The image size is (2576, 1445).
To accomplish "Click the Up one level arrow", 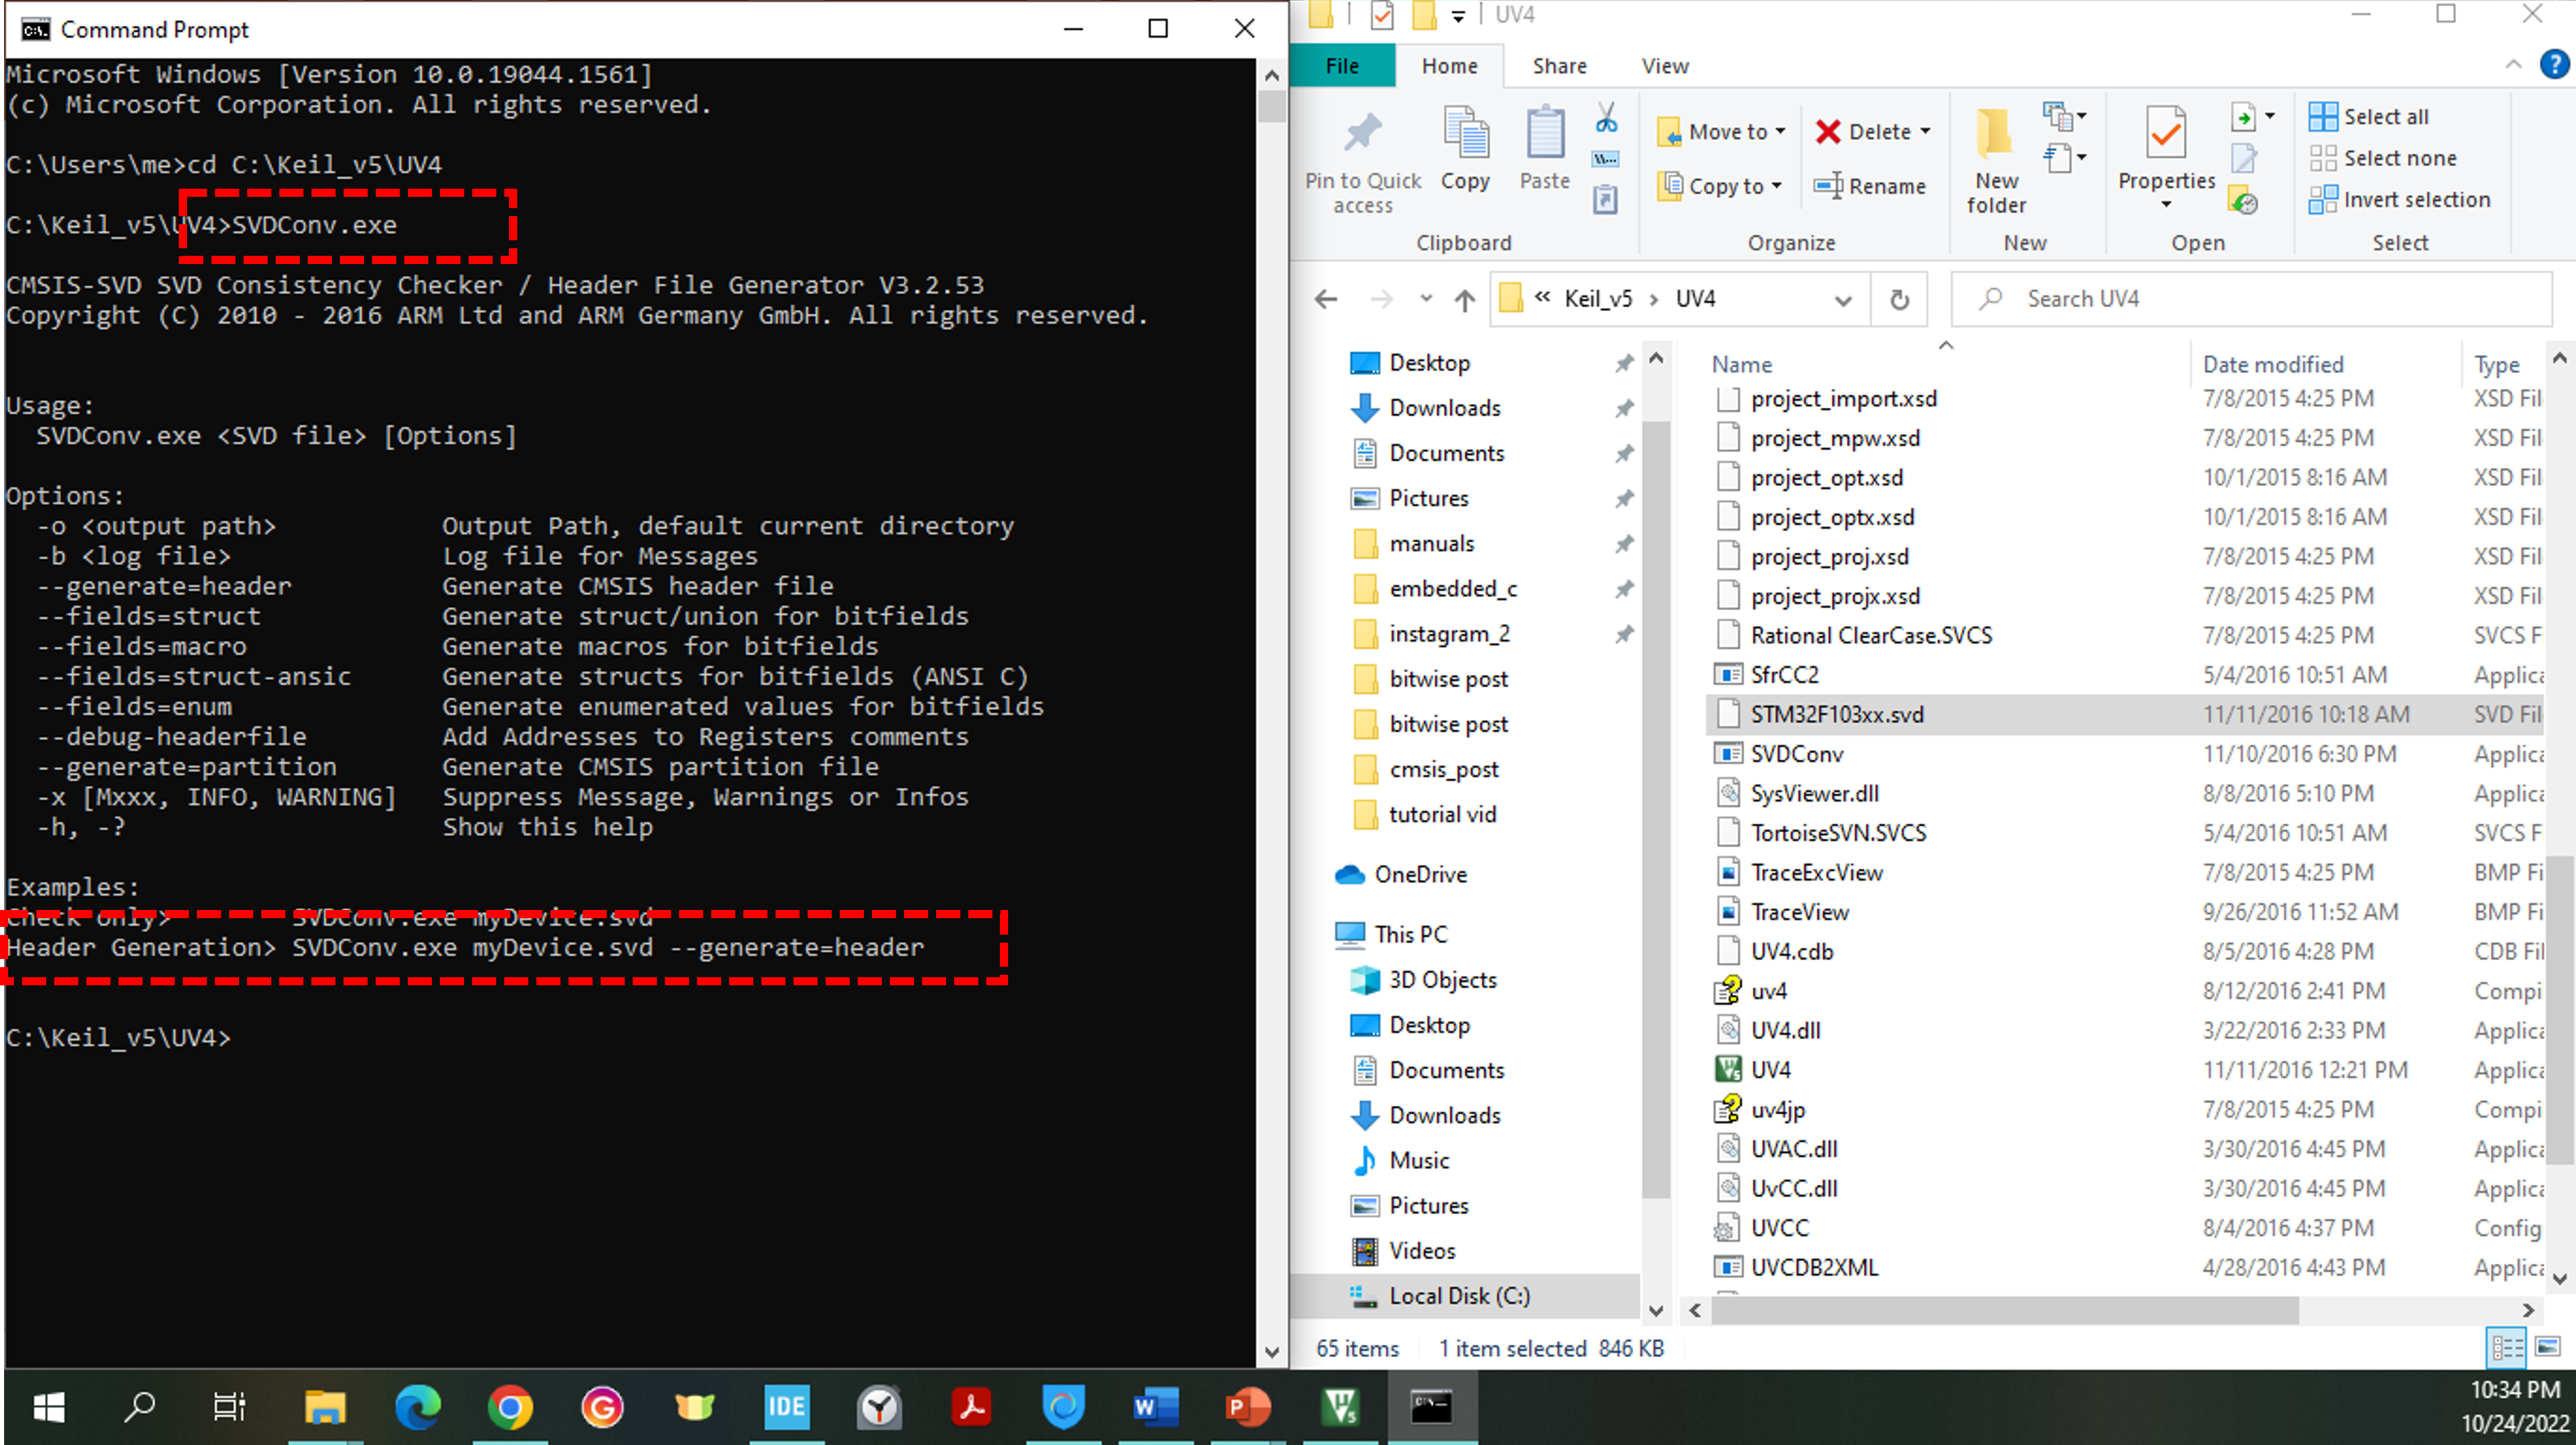I will [1464, 299].
